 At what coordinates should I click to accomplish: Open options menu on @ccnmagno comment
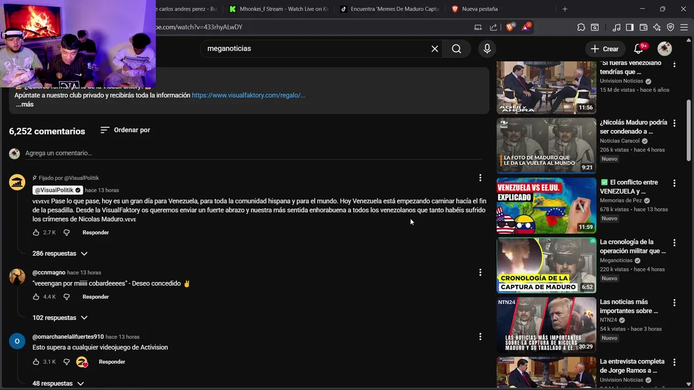480,272
